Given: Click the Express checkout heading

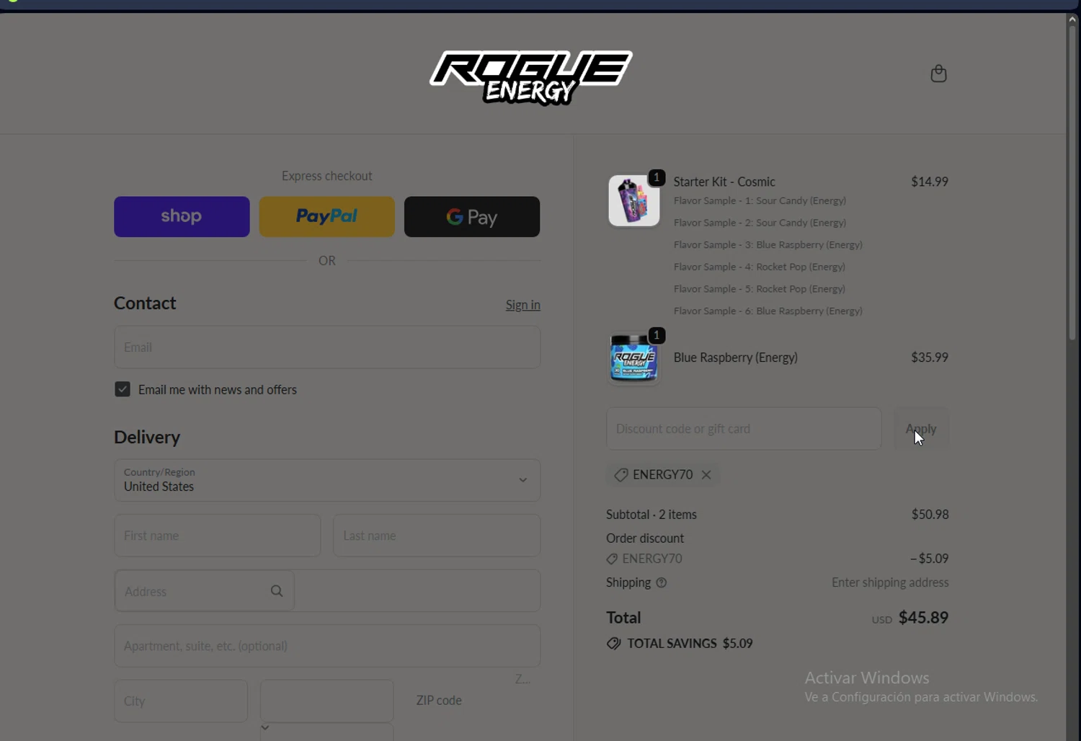Looking at the screenshot, I should [x=327, y=176].
